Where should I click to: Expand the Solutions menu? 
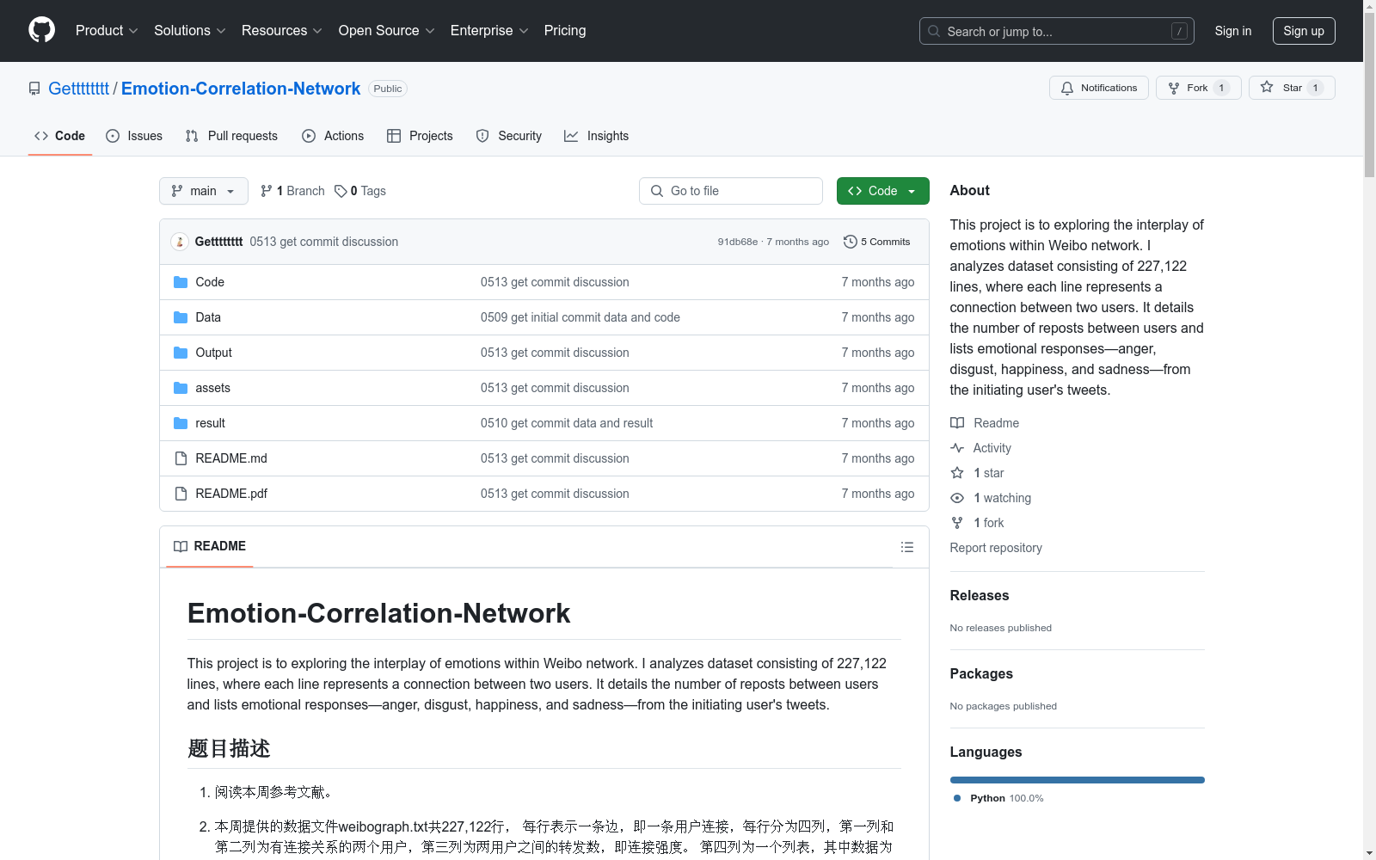point(190,30)
